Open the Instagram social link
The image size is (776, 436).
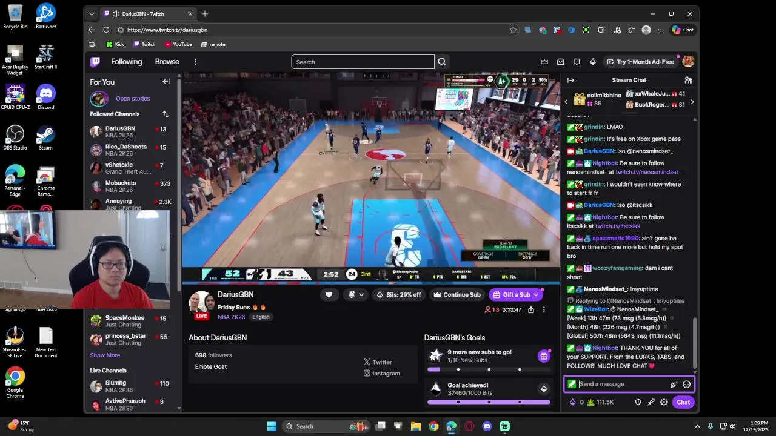pos(382,374)
